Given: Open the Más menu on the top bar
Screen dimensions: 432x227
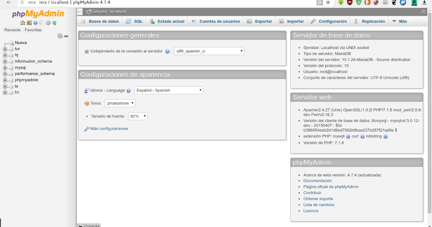Looking at the screenshot, I should [x=399, y=21].
